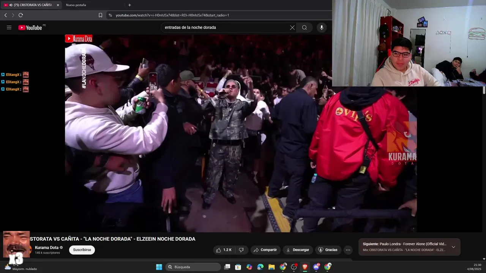
Task: Download the video with Descargar
Action: point(297,250)
